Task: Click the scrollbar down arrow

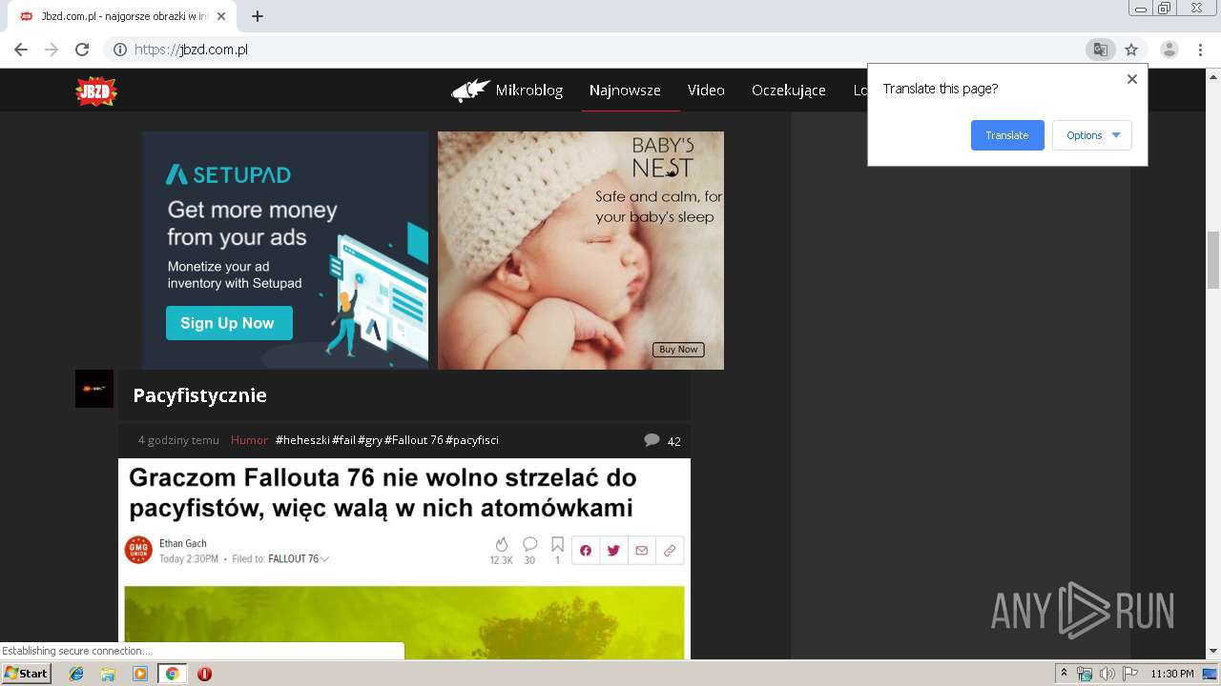Action: coord(1213,652)
